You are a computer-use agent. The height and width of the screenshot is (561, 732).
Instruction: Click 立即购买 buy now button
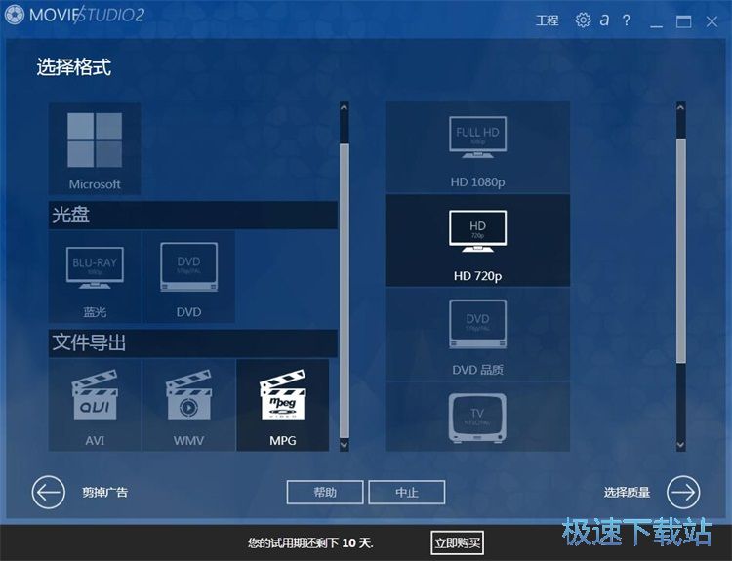(x=458, y=542)
